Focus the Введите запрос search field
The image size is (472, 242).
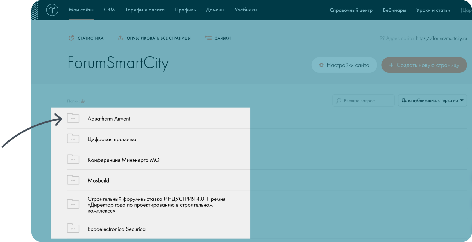click(x=364, y=100)
